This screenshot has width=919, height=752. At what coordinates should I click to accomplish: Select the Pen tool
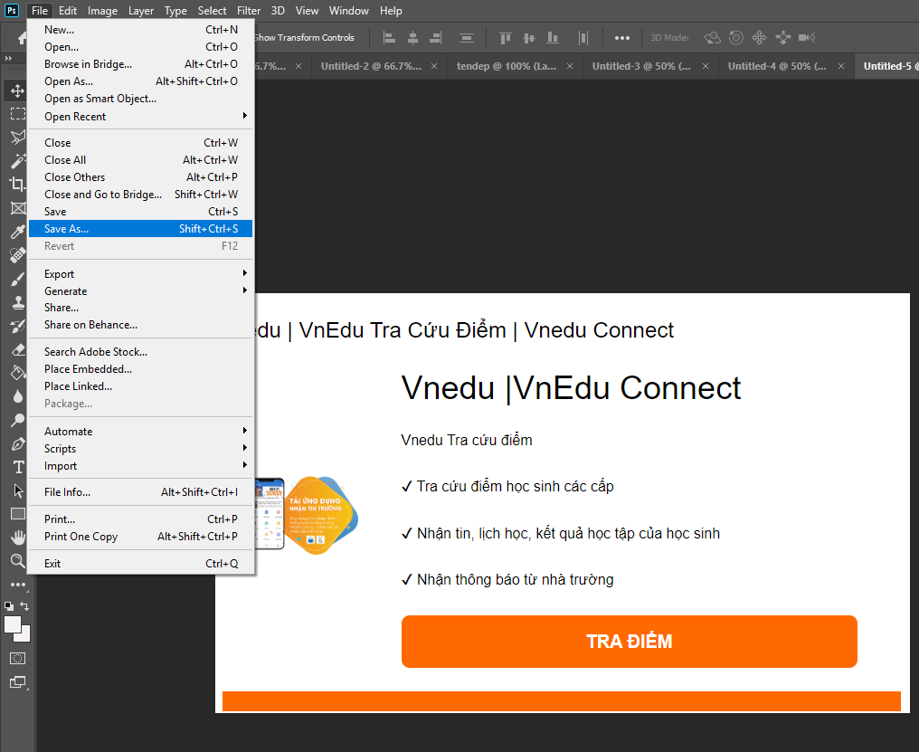(x=17, y=443)
